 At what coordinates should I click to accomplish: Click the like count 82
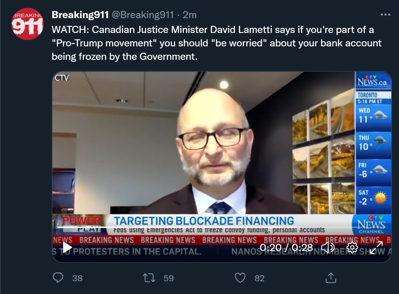pos(260,278)
